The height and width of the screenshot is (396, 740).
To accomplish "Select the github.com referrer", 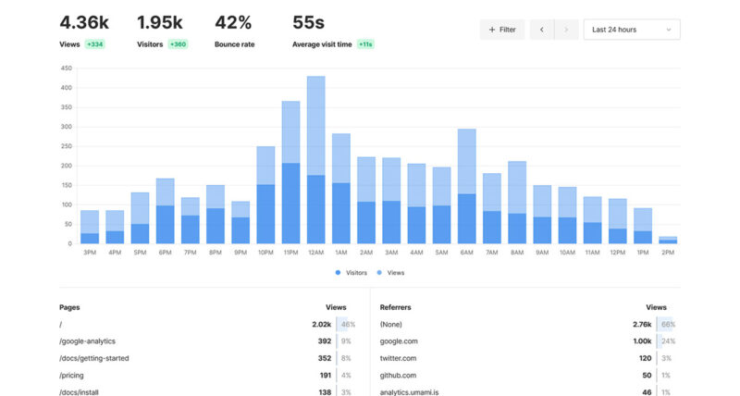I will coord(528,376).
